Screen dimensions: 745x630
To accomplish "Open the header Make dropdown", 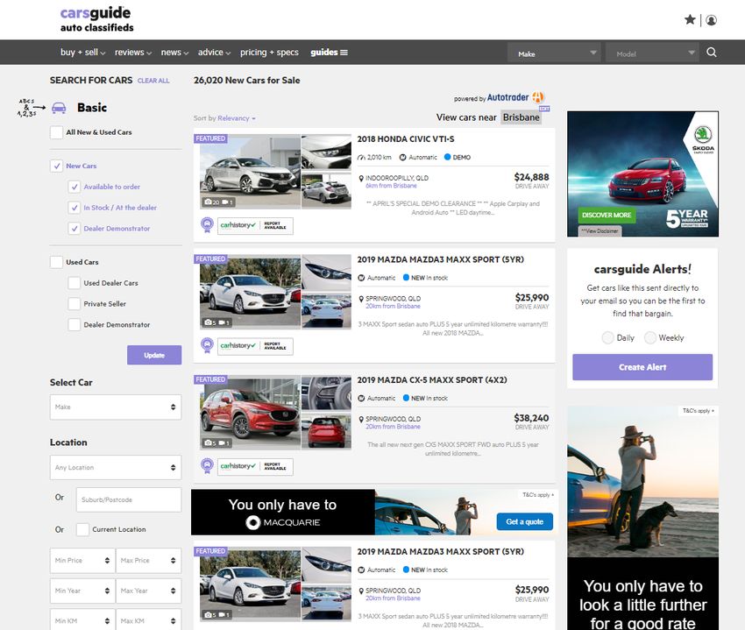I will coord(554,53).
